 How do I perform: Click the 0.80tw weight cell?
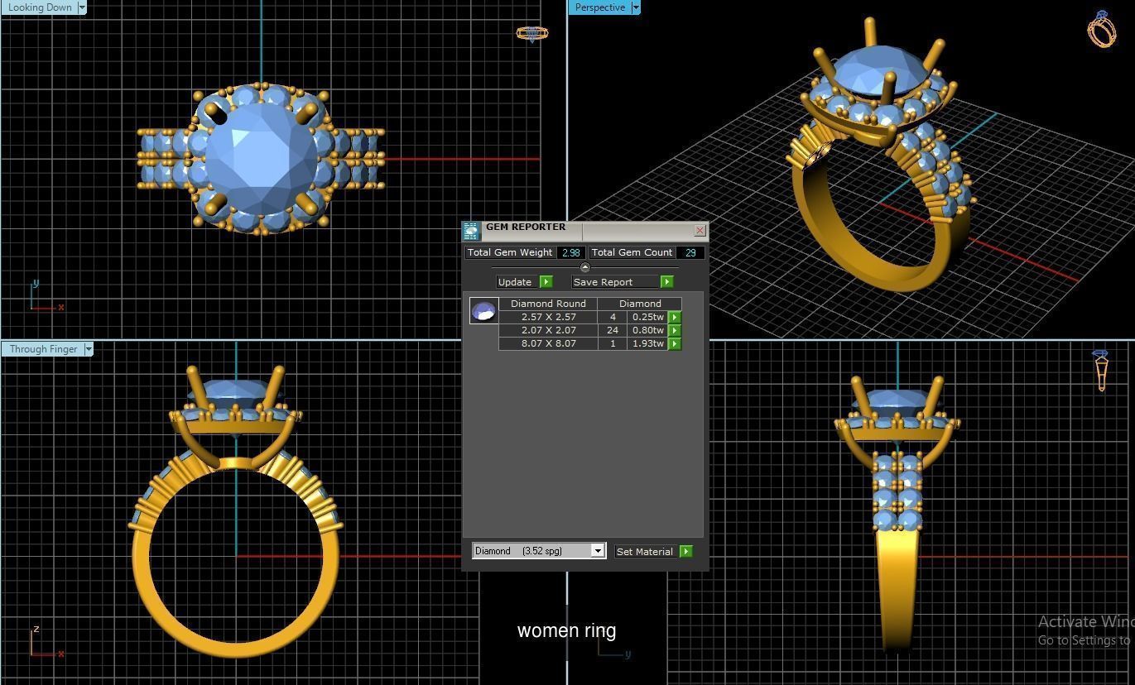(647, 330)
